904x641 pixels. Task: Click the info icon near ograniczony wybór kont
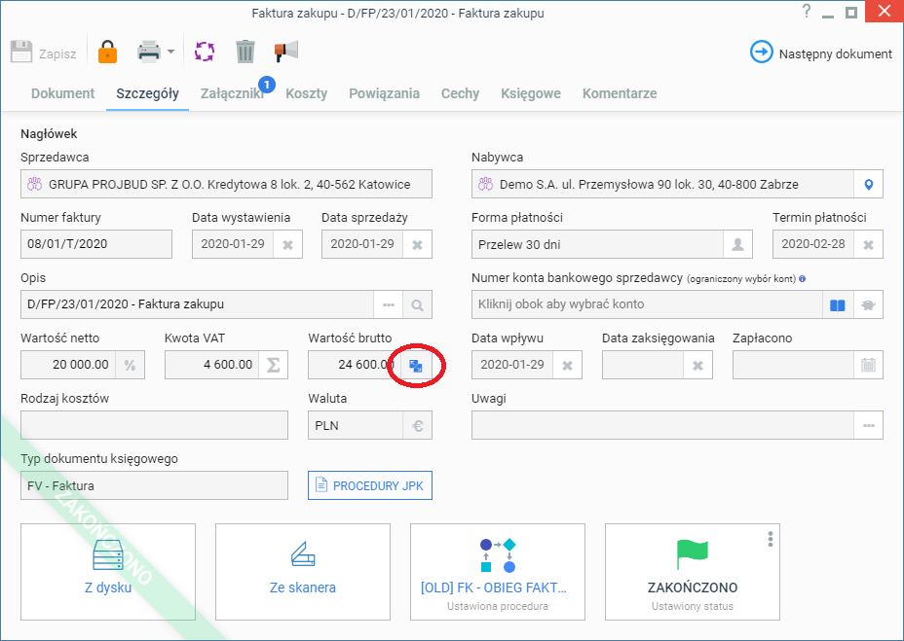click(x=803, y=279)
